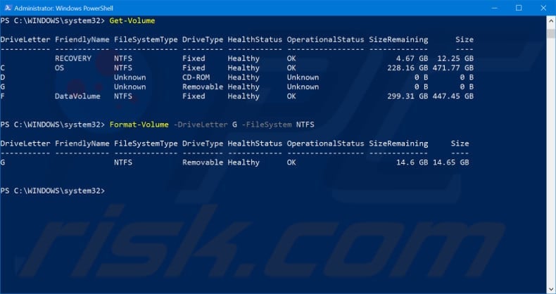This screenshot has height=294, width=556.
Task: Close the PowerShell window
Action: click(543, 8)
